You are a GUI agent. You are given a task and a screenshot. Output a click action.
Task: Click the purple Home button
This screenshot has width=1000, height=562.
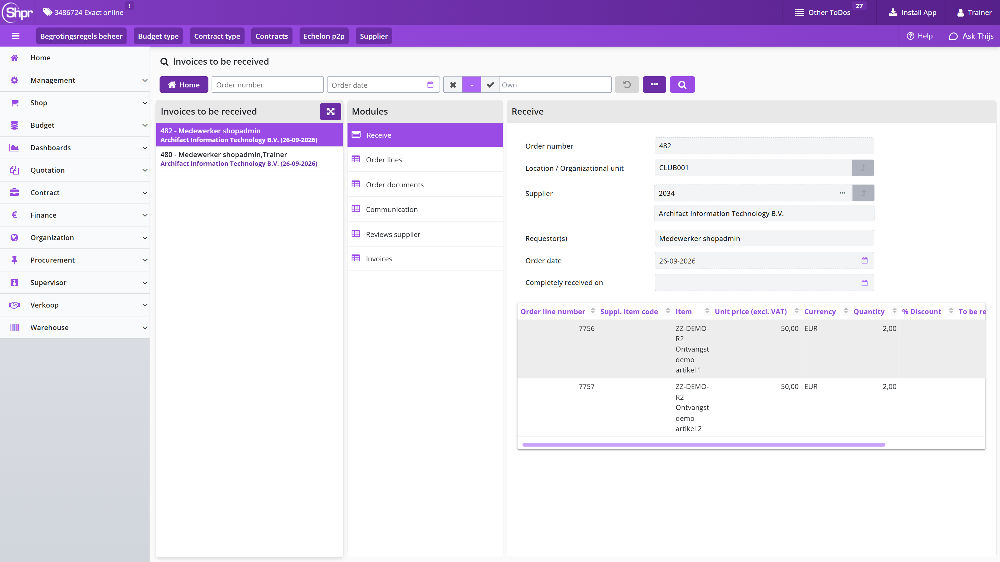pyautogui.click(x=184, y=85)
